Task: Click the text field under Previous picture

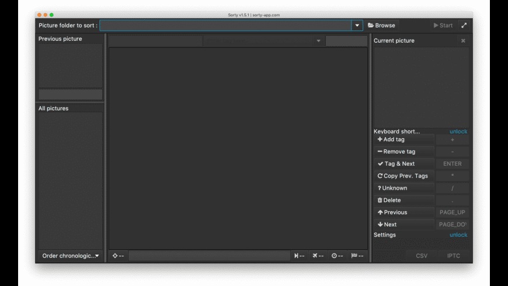Action: pos(71,95)
